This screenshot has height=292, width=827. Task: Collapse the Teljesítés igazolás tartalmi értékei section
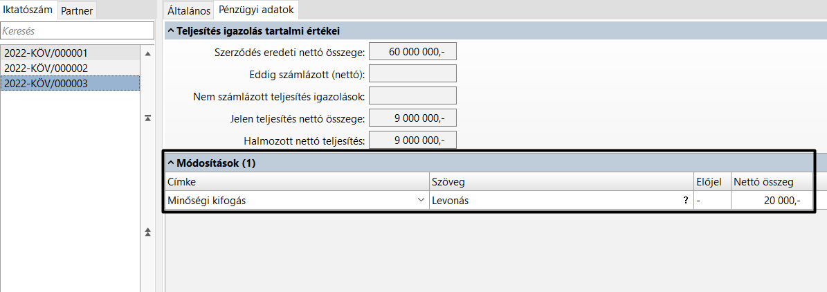(171, 30)
